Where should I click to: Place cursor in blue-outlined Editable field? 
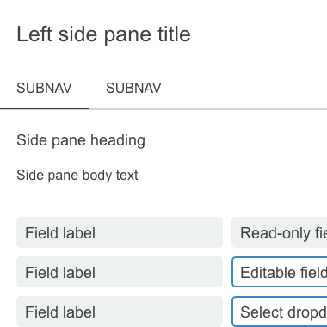[x=280, y=272]
